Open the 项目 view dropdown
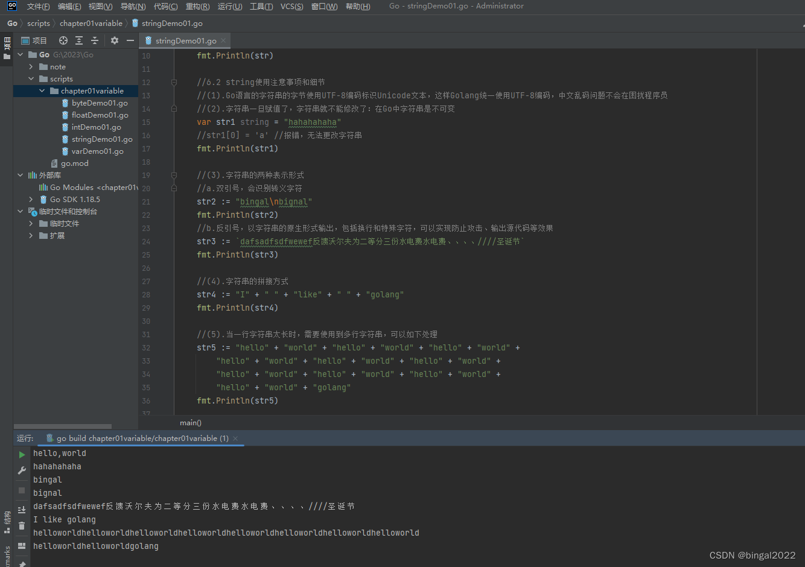This screenshot has width=805, height=567. pos(34,40)
